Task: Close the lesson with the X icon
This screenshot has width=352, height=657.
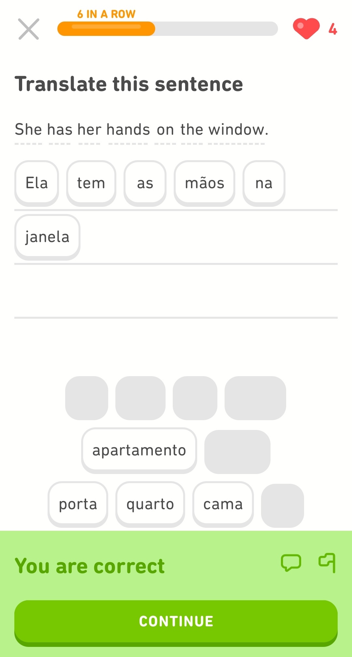Action: pyautogui.click(x=29, y=29)
